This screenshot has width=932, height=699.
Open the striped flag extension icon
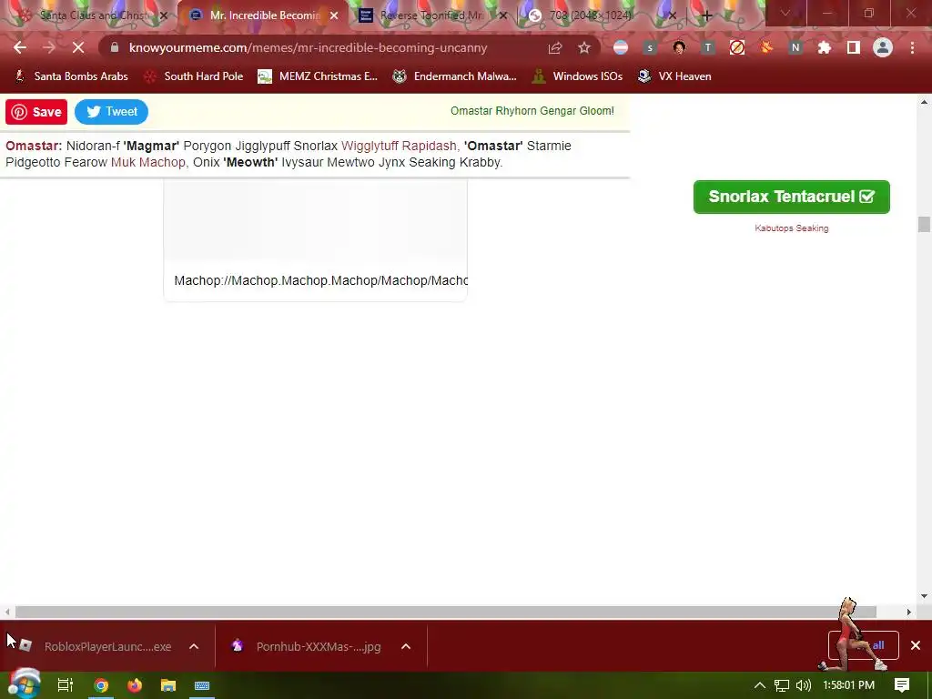tap(621, 47)
